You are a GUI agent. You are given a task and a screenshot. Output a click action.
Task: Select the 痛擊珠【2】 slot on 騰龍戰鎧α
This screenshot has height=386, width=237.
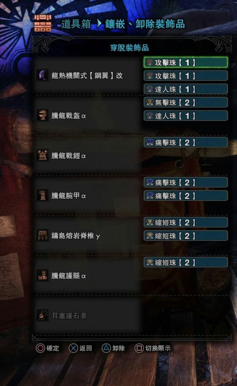(x=185, y=142)
